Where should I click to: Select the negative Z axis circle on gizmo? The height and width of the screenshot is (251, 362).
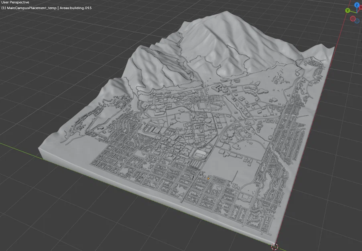357,21
